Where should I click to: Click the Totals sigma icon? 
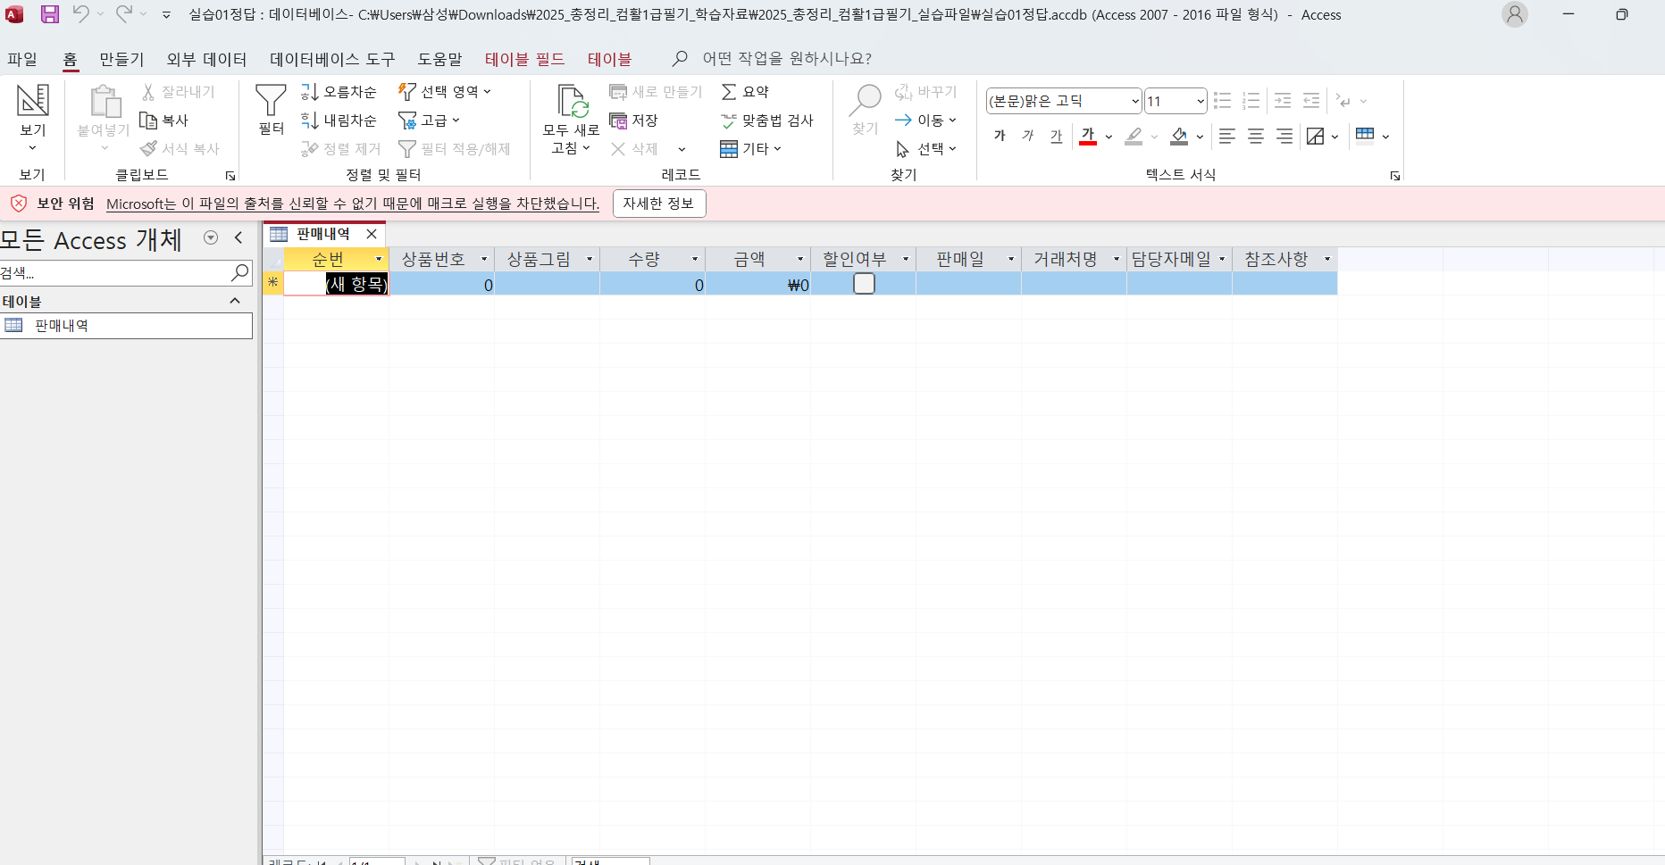click(x=745, y=92)
